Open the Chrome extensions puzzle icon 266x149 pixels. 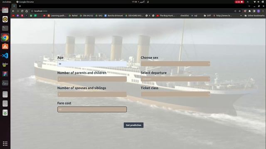click(249, 11)
